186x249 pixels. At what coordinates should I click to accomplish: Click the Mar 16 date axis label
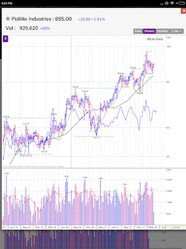coord(52,227)
